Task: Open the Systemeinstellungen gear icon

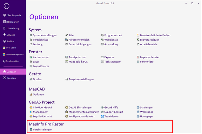Action: pyautogui.click(x=31, y=35)
